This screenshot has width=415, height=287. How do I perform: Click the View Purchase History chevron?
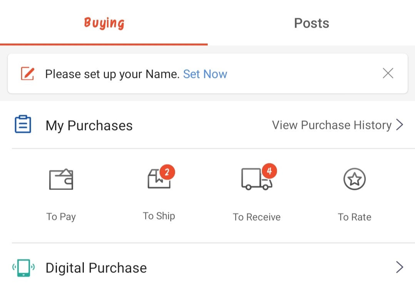coord(399,125)
